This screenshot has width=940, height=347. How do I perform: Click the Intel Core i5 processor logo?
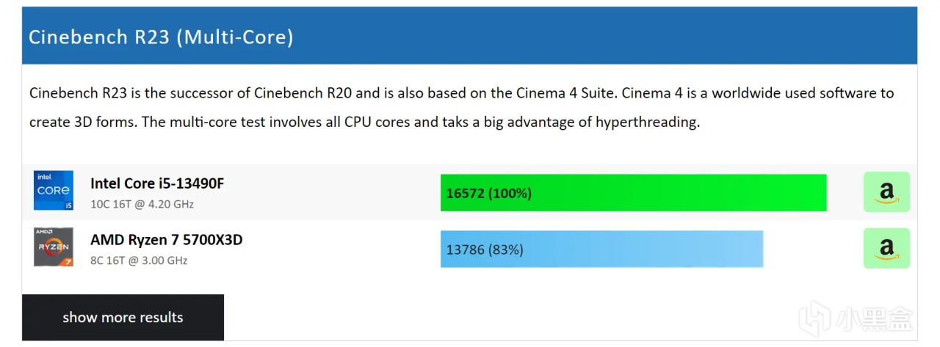[54, 191]
